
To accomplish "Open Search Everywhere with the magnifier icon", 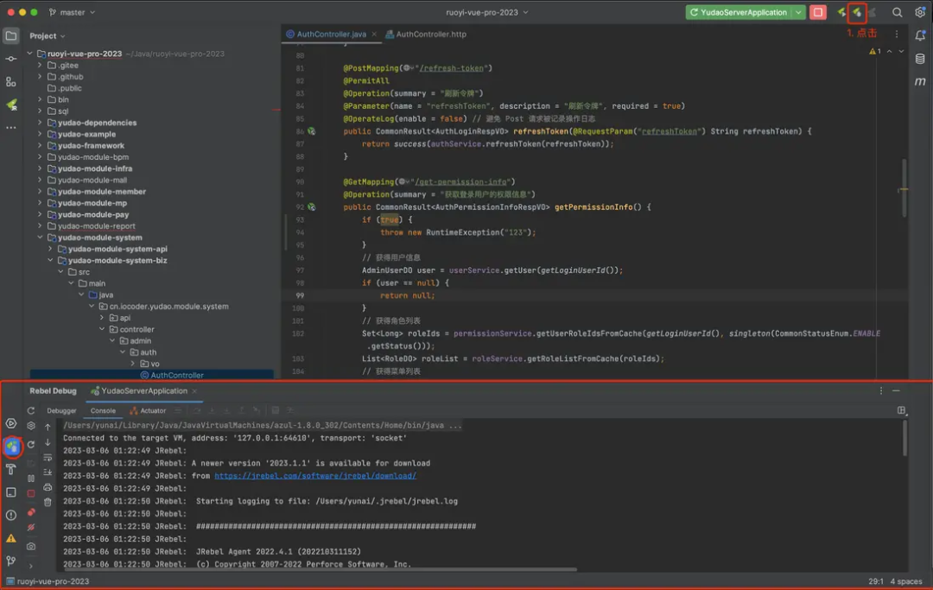I will click(x=898, y=12).
